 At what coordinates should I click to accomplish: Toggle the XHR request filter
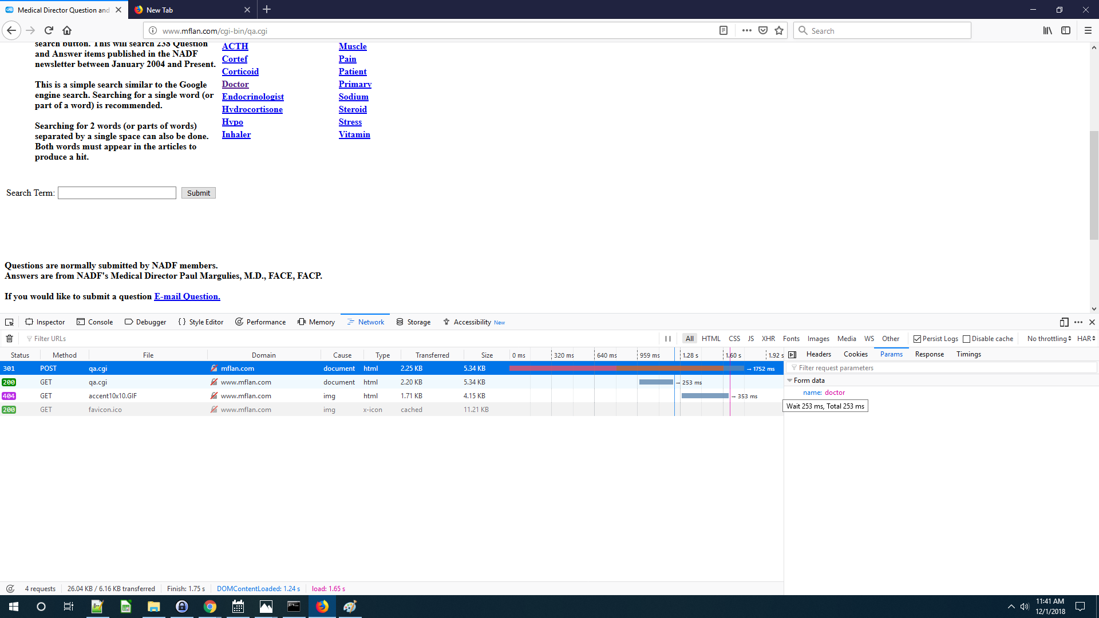tap(768, 339)
